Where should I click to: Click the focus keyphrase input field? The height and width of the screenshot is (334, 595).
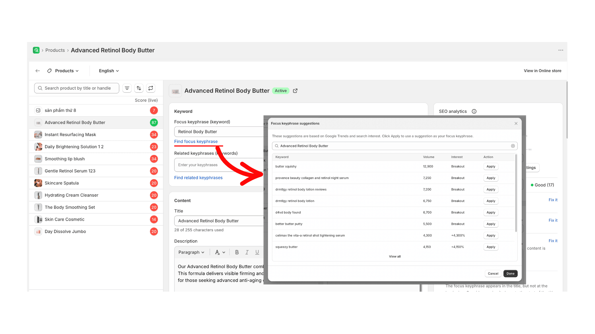(x=219, y=132)
